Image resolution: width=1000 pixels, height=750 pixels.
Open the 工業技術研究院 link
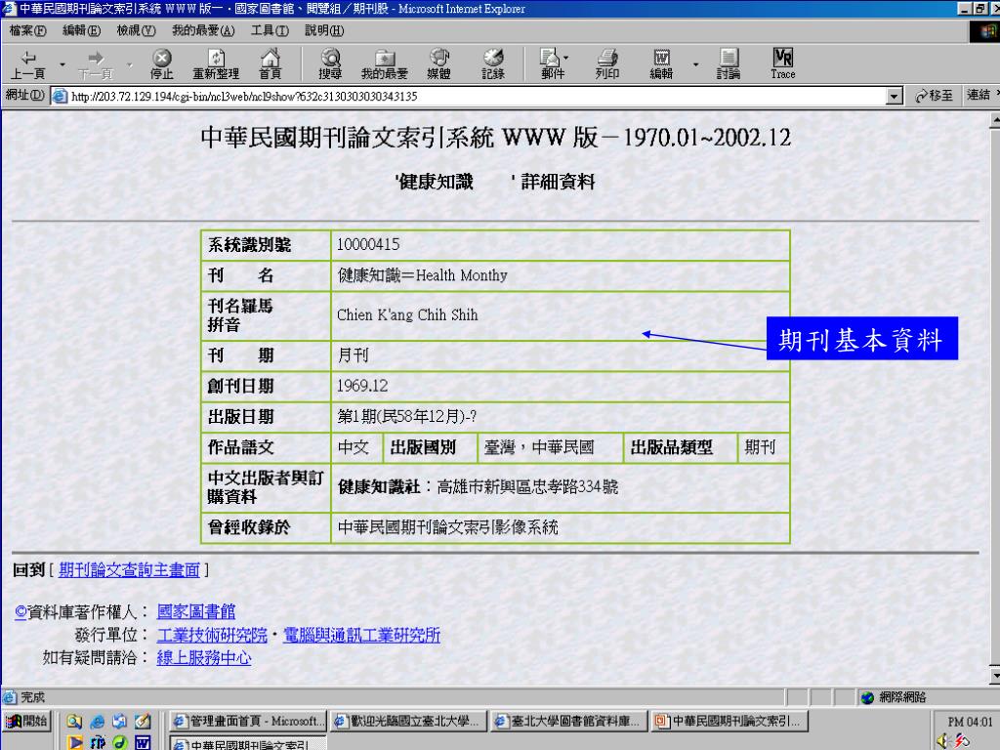212,635
